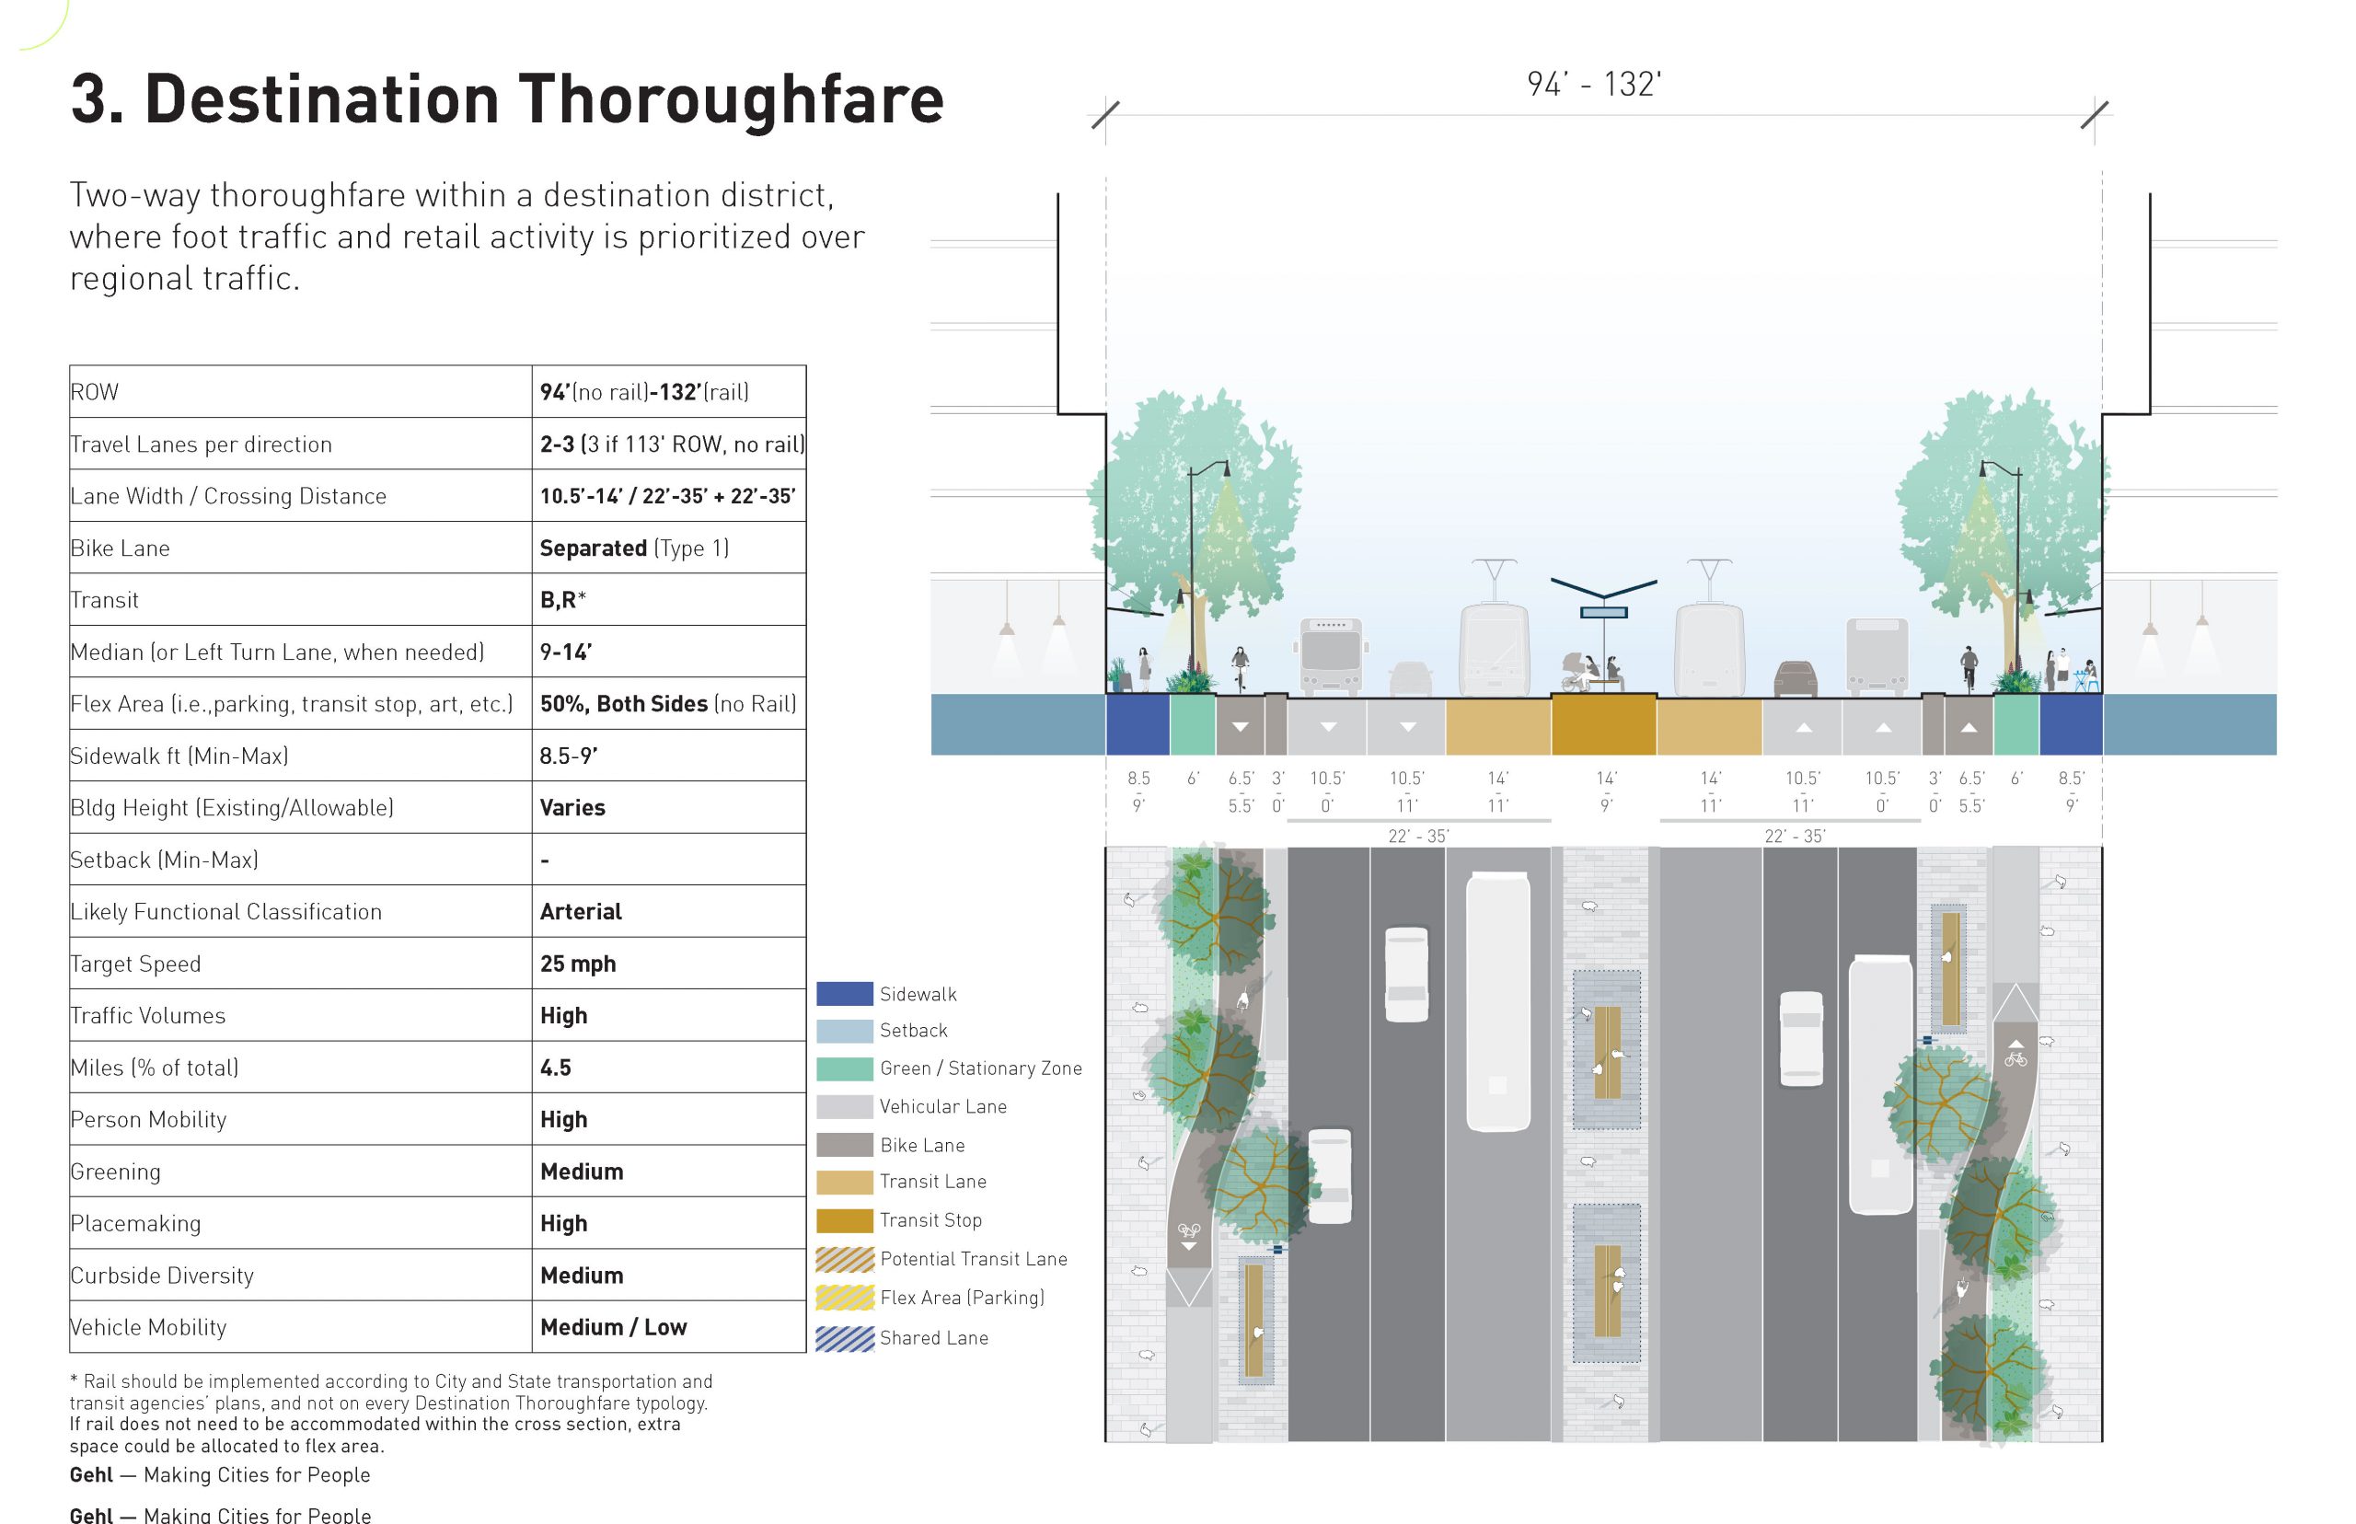2356x1524 pixels.
Task: Click the 'Lane Width / Crossing Distance' label
Action: (228, 496)
